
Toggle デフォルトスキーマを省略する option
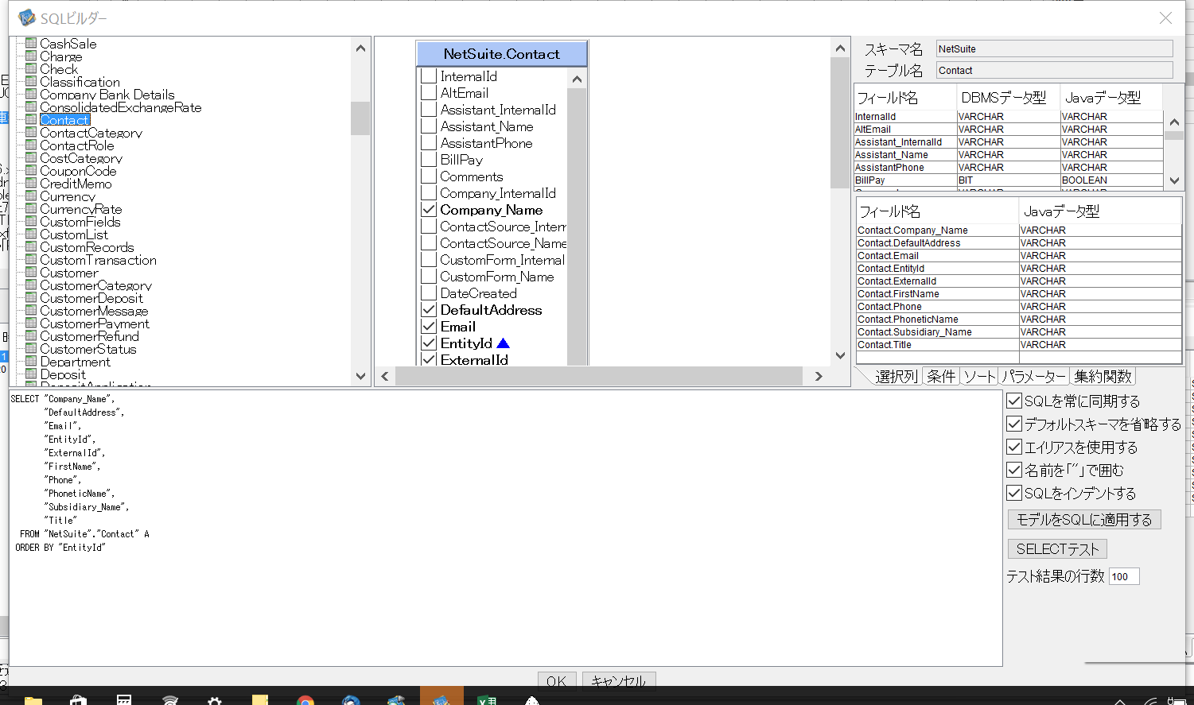click(1014, 424)
